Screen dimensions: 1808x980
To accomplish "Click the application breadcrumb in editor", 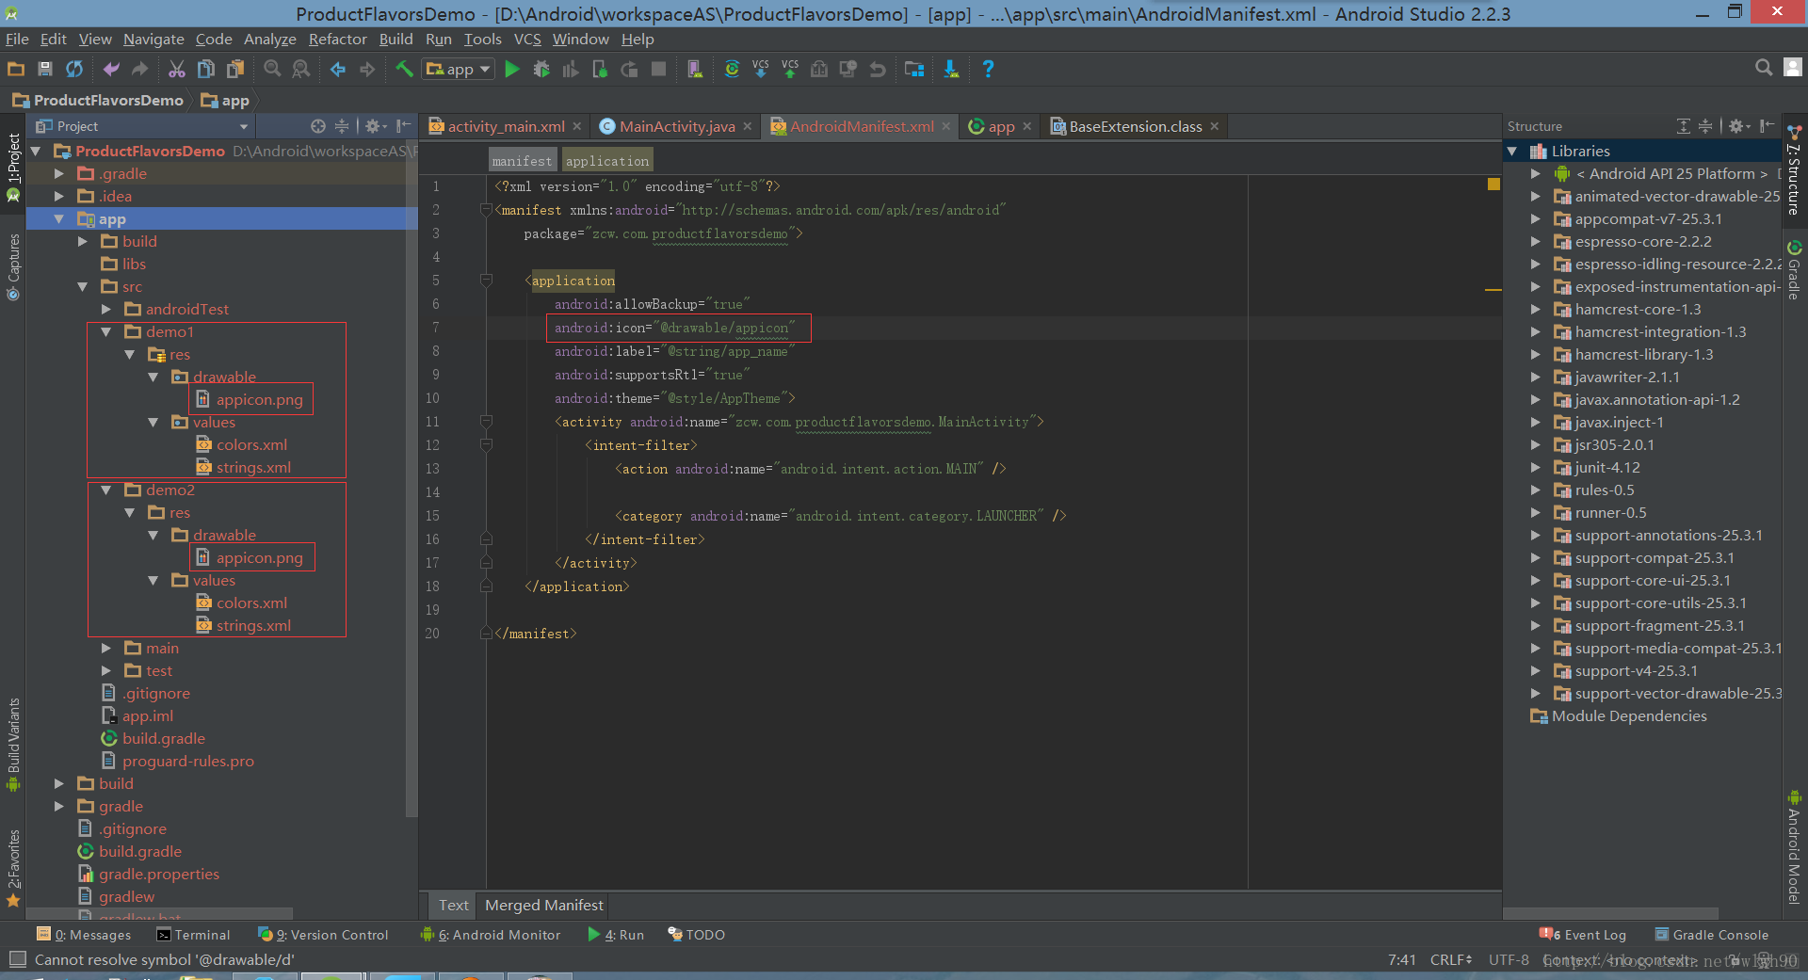I will pyautogui.click(x=607, y=161).
